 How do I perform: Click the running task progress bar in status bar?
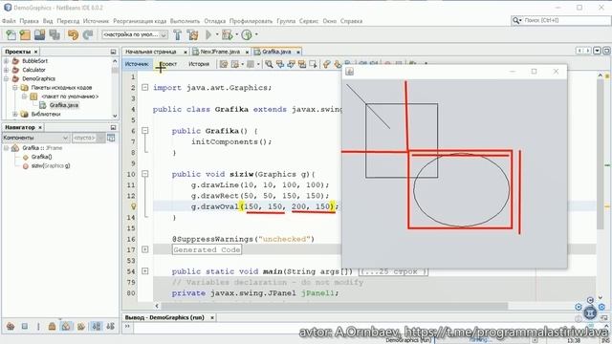click(x=482, y=340)
